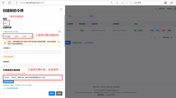Open the calendar icon in expiry field
The width and height of the screenshot is (176, 98).
pos(60,32)
